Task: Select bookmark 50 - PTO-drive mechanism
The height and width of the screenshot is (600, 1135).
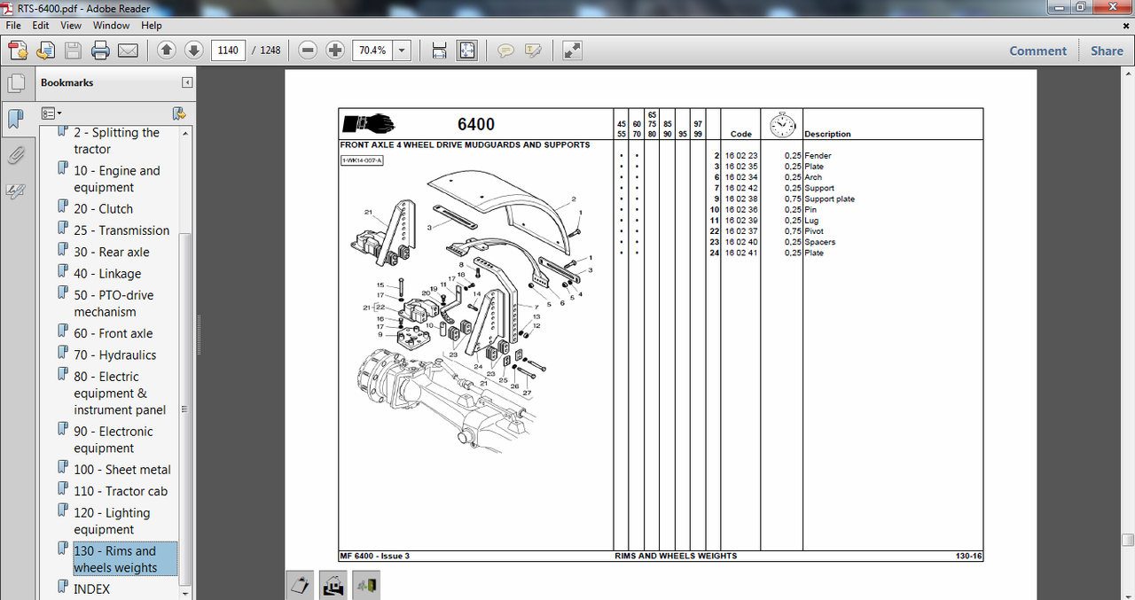Action: pos(113,303)
